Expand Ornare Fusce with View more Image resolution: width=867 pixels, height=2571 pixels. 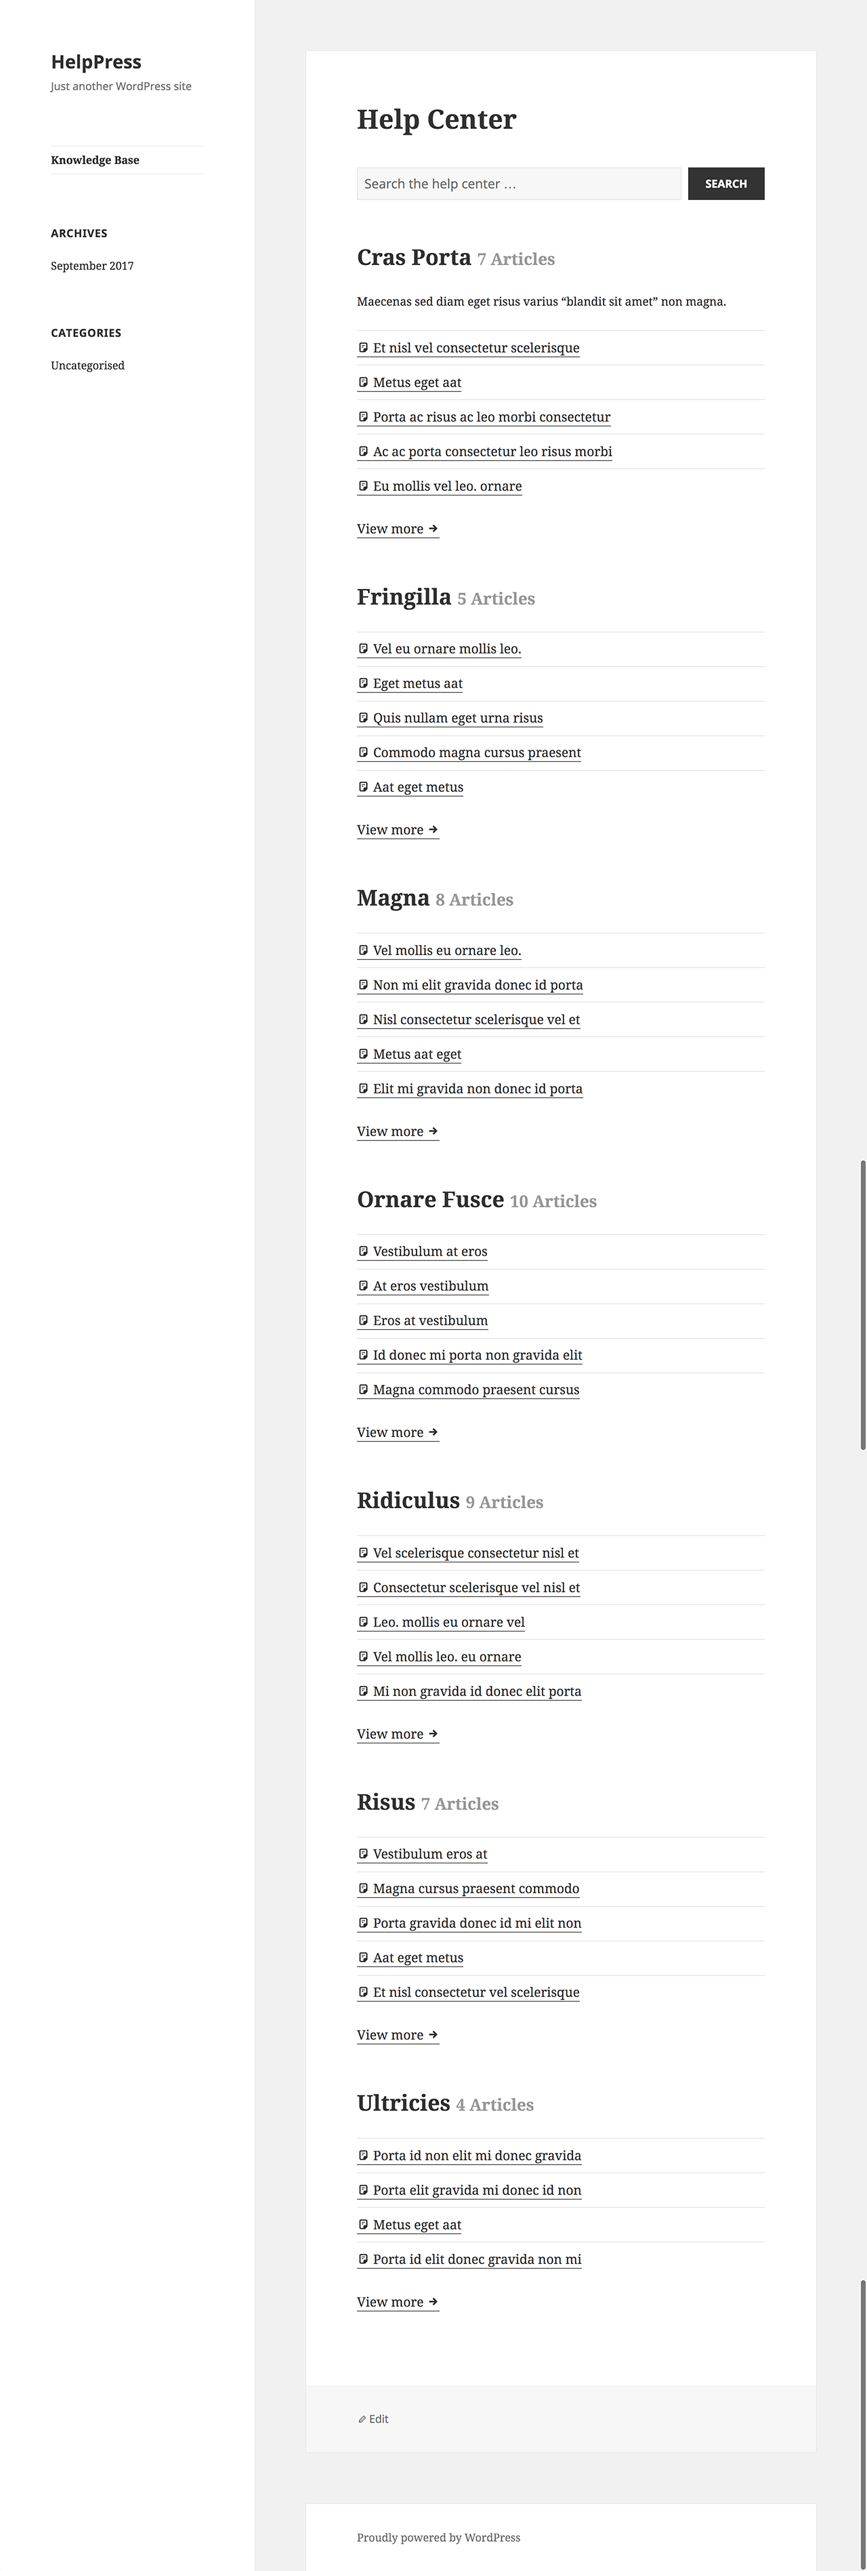(x=397, y=1432)
